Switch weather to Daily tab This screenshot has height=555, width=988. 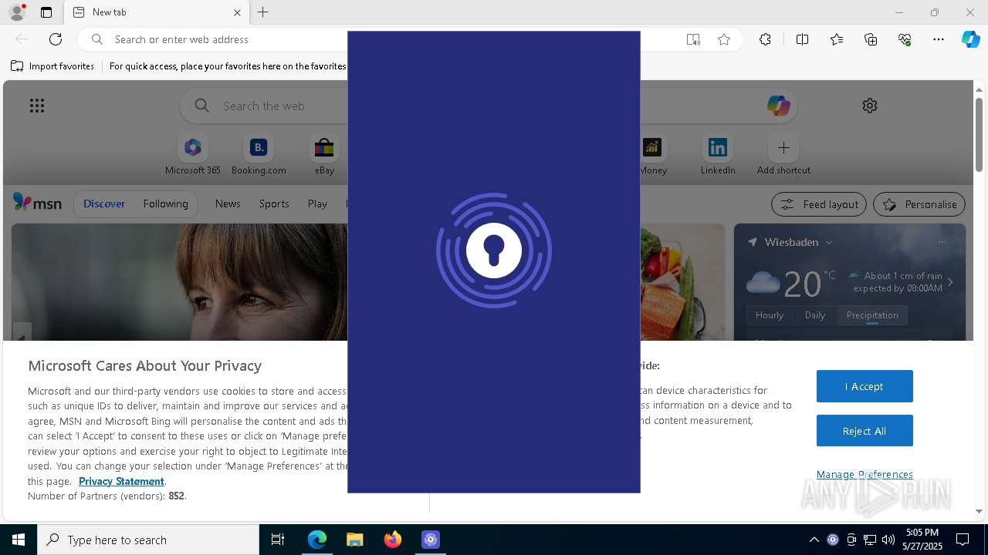click(x=815, y=315)
